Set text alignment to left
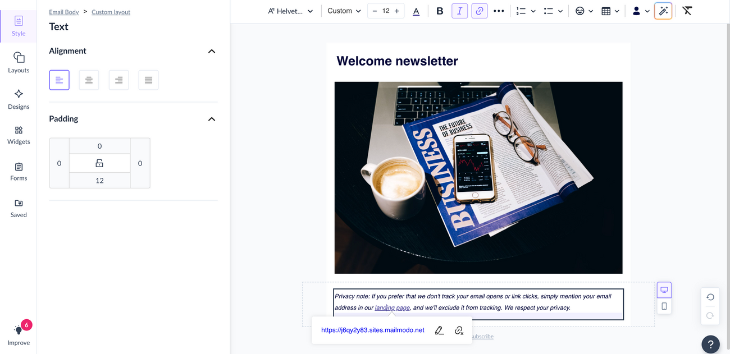730x354 pixels. [60, 80]
